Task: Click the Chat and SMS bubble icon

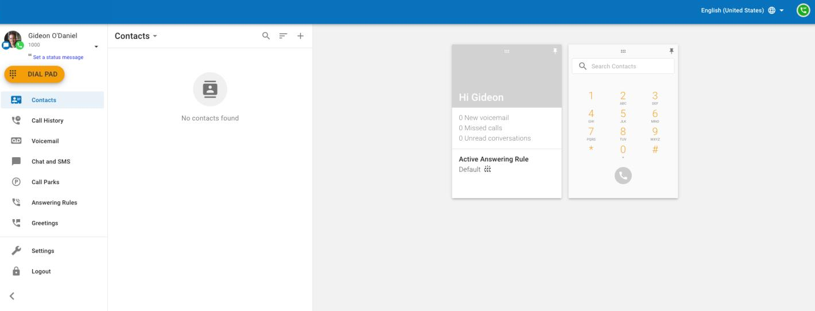Action: pyautogui.click(x=16, y=162)
